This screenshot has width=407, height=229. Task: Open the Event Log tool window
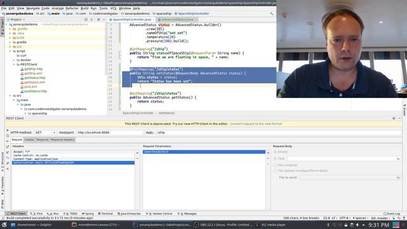tap(392, 214)
